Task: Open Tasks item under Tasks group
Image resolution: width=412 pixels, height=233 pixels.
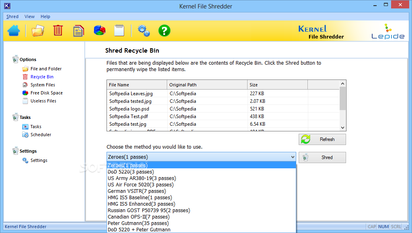Action: click(36, 127)
